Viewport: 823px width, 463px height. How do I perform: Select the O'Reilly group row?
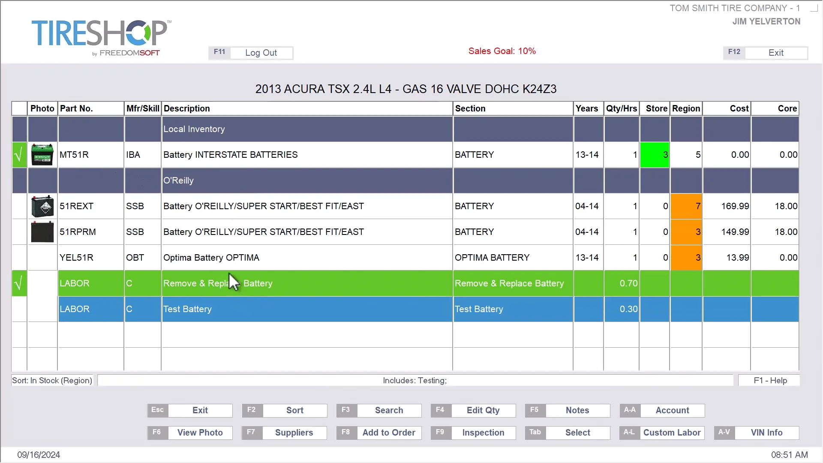(405, 180)
